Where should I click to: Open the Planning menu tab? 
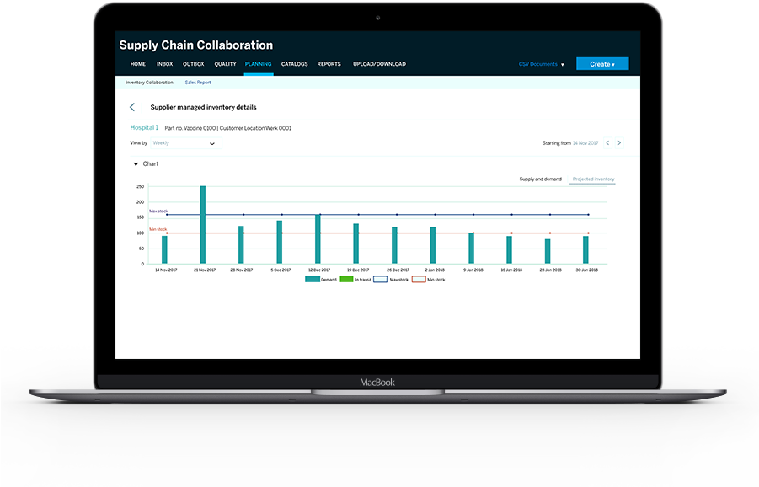258,64
